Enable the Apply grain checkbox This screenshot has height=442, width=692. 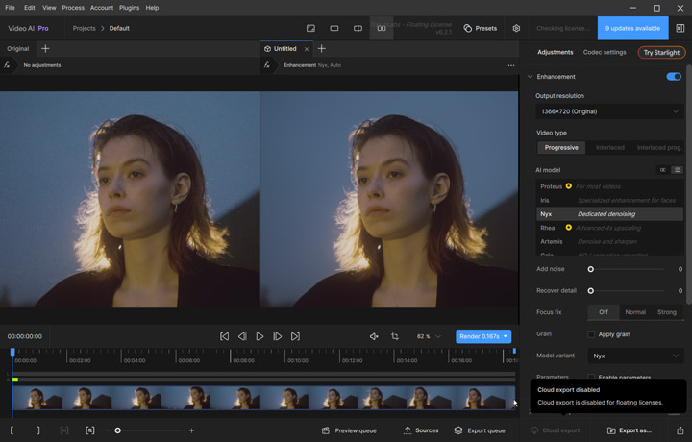591,334
